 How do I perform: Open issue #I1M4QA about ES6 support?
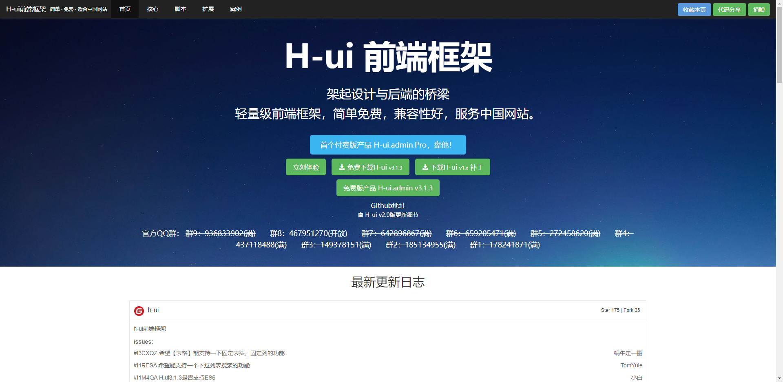pyautogui.click(x=175, y=378)
